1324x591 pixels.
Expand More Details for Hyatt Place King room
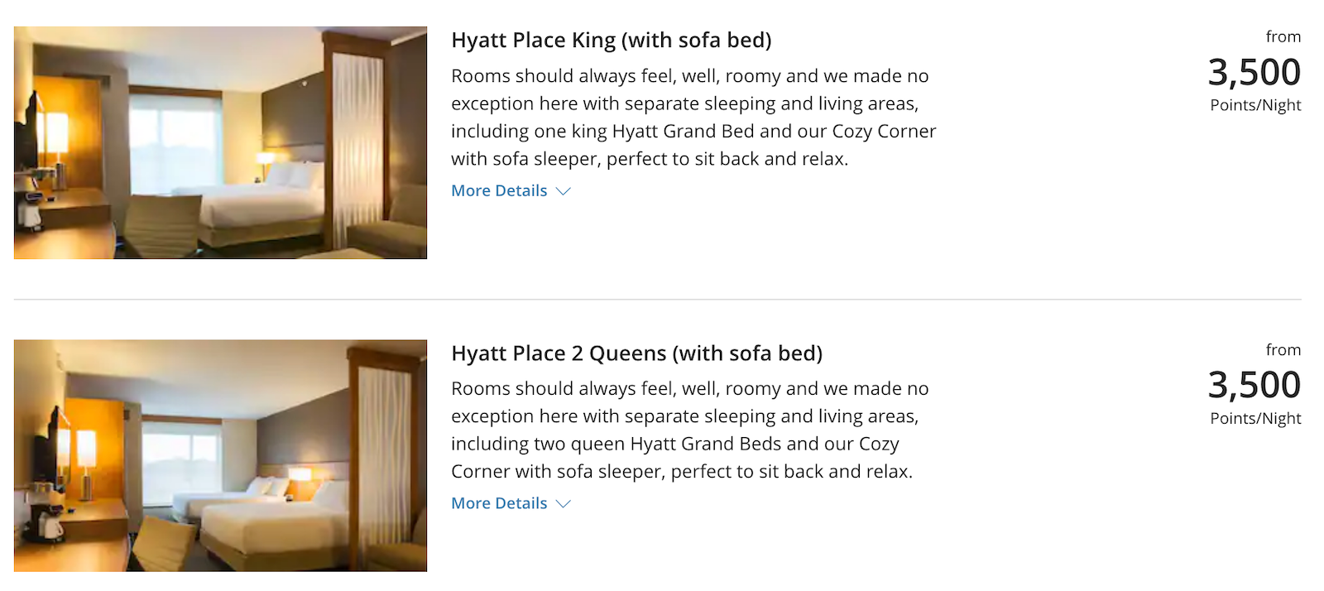(500, 190)
